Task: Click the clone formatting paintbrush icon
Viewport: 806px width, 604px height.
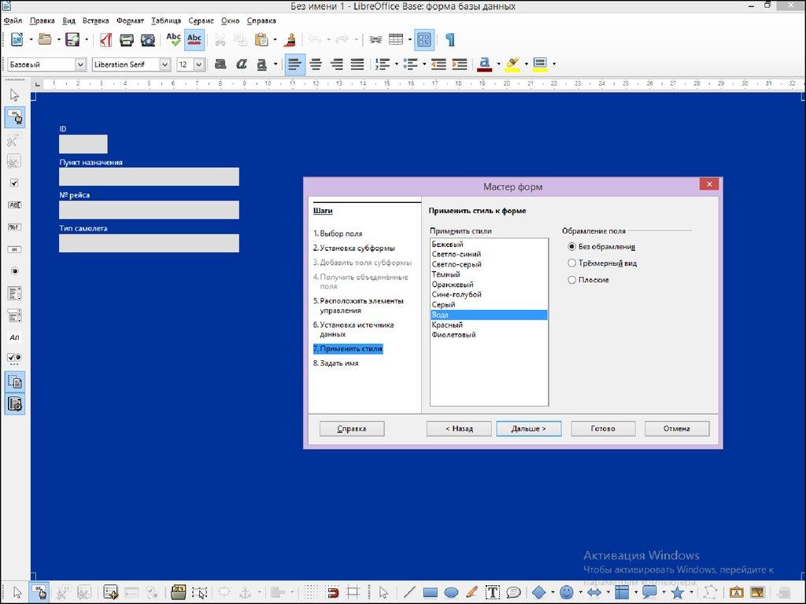Action: pyautogui.click(x=290, y=39)
